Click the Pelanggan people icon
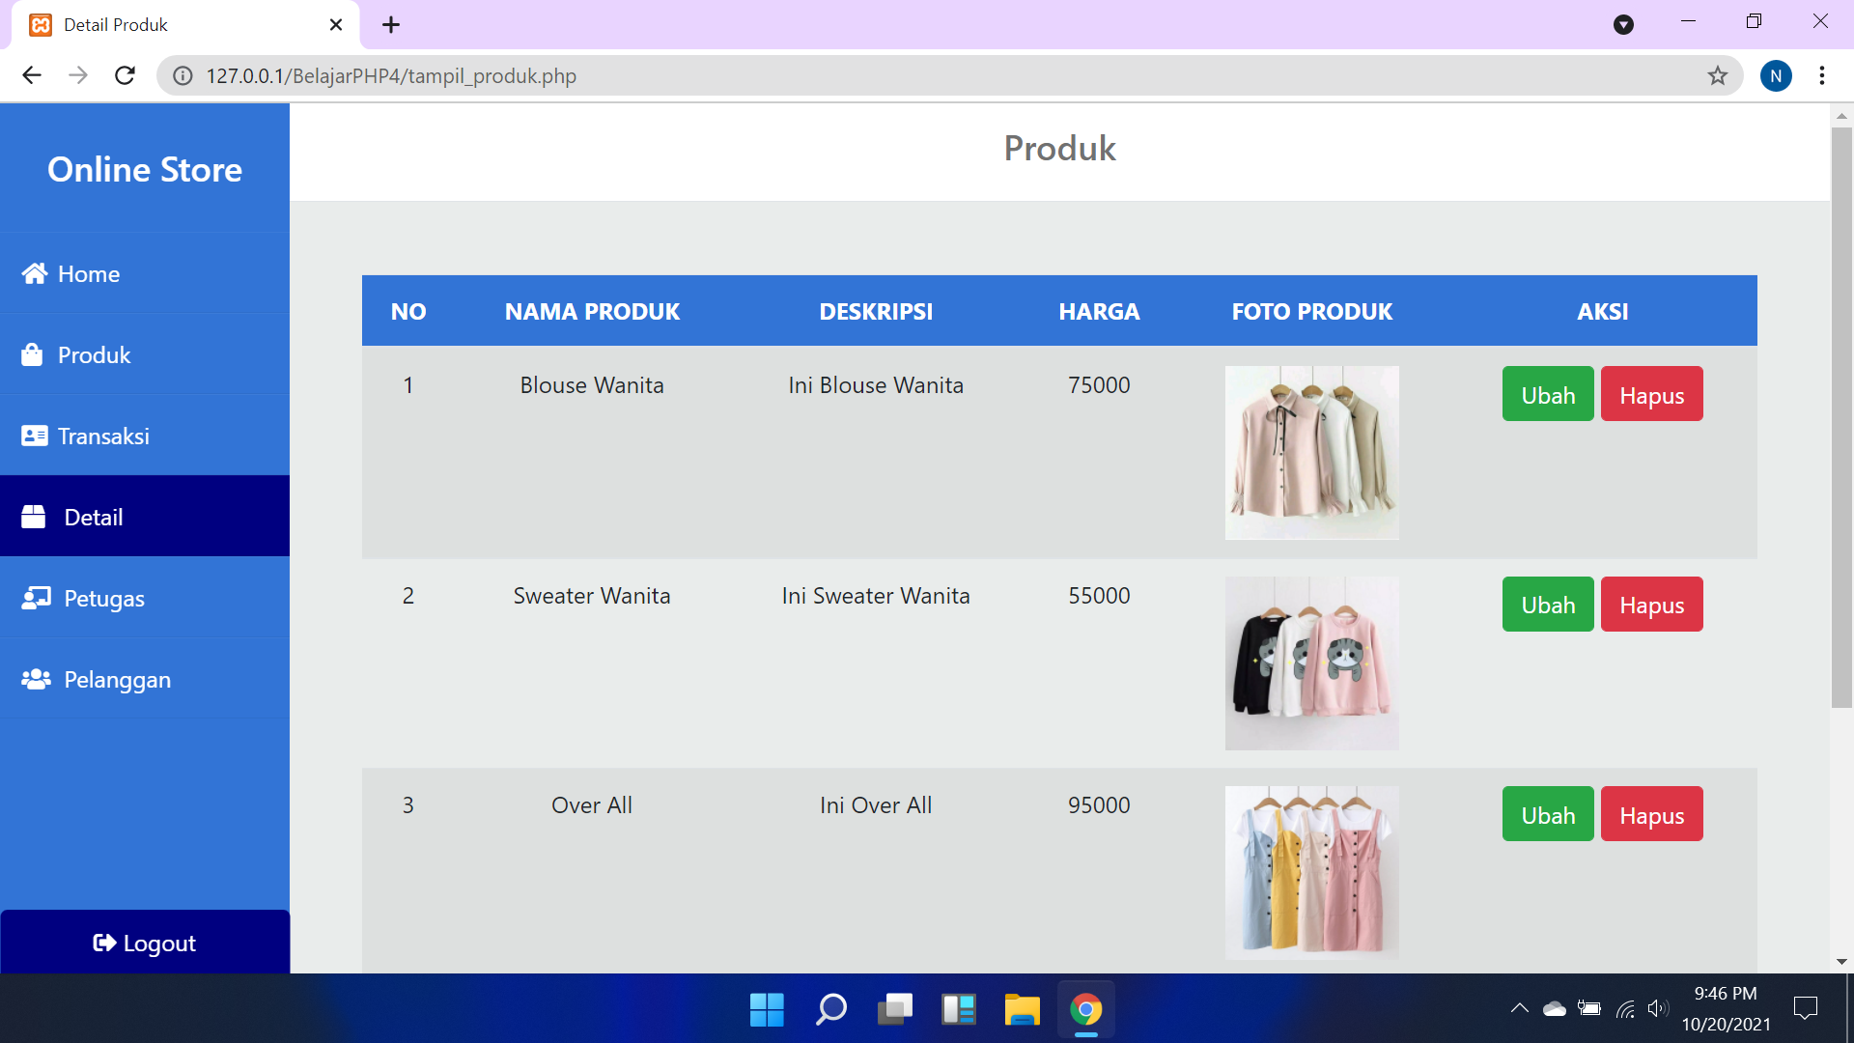1854x1043 pixels. pyautogui.click(x=35, y=679)
